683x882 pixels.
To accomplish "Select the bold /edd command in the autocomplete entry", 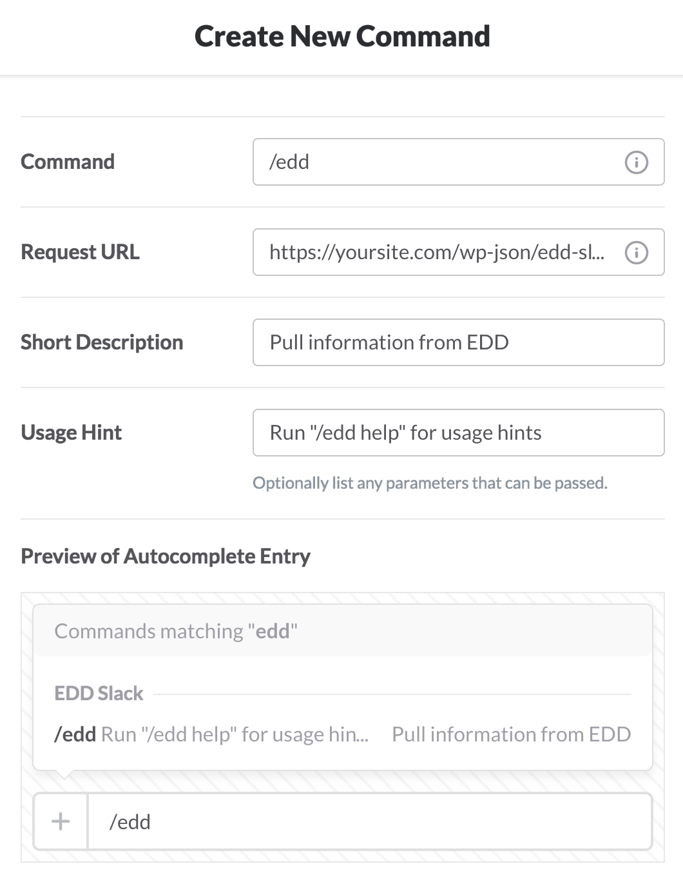I will 75,734.
